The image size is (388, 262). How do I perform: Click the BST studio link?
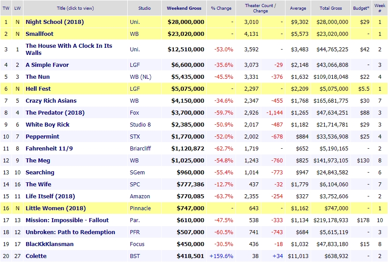click(x=135, y=256)
